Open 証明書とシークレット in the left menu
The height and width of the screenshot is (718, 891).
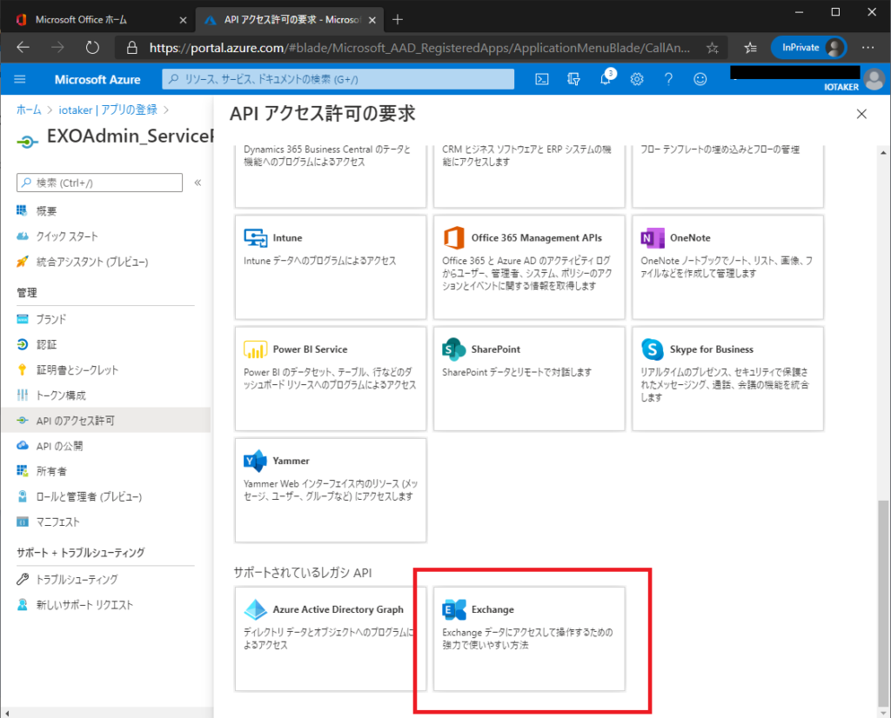point(77,370)
